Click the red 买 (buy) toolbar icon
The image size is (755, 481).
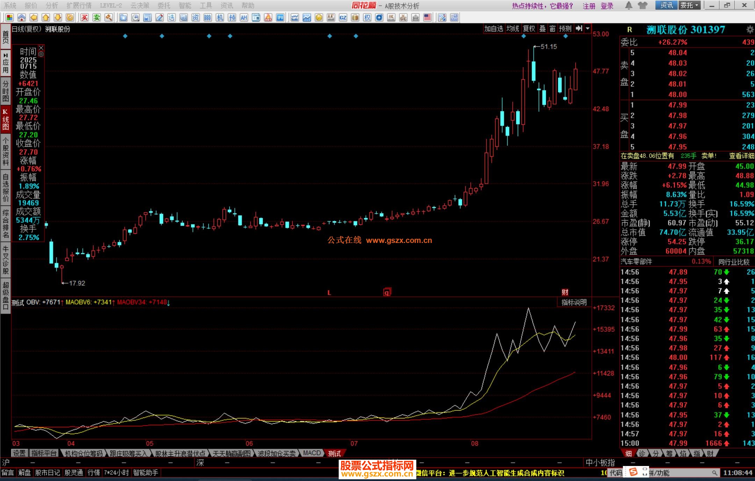[x=85, y=17]
